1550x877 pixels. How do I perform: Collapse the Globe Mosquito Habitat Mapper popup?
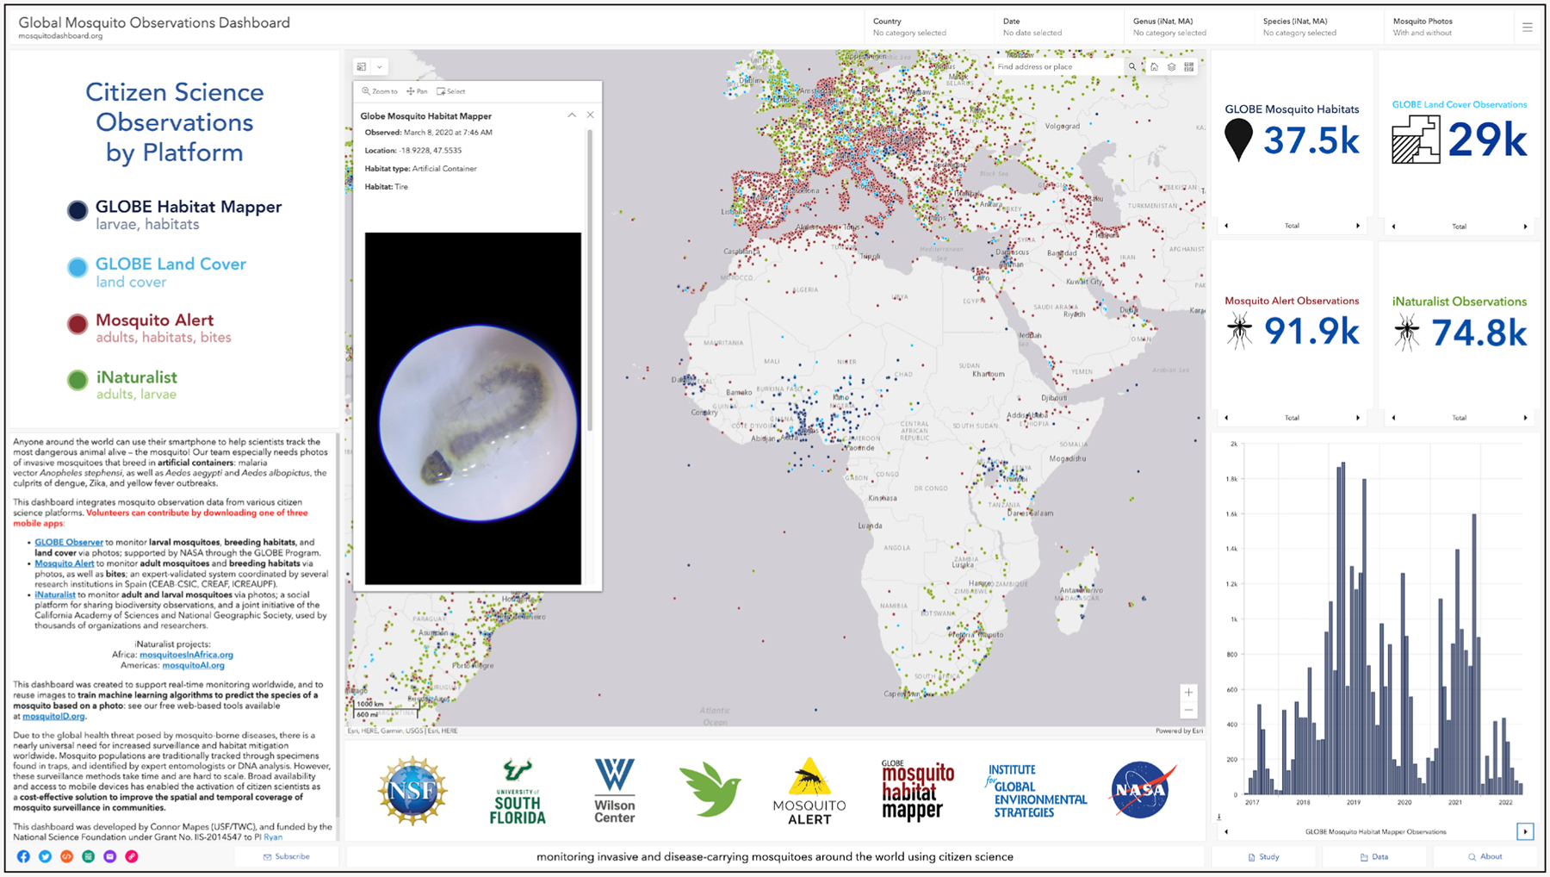click(572, 115)
